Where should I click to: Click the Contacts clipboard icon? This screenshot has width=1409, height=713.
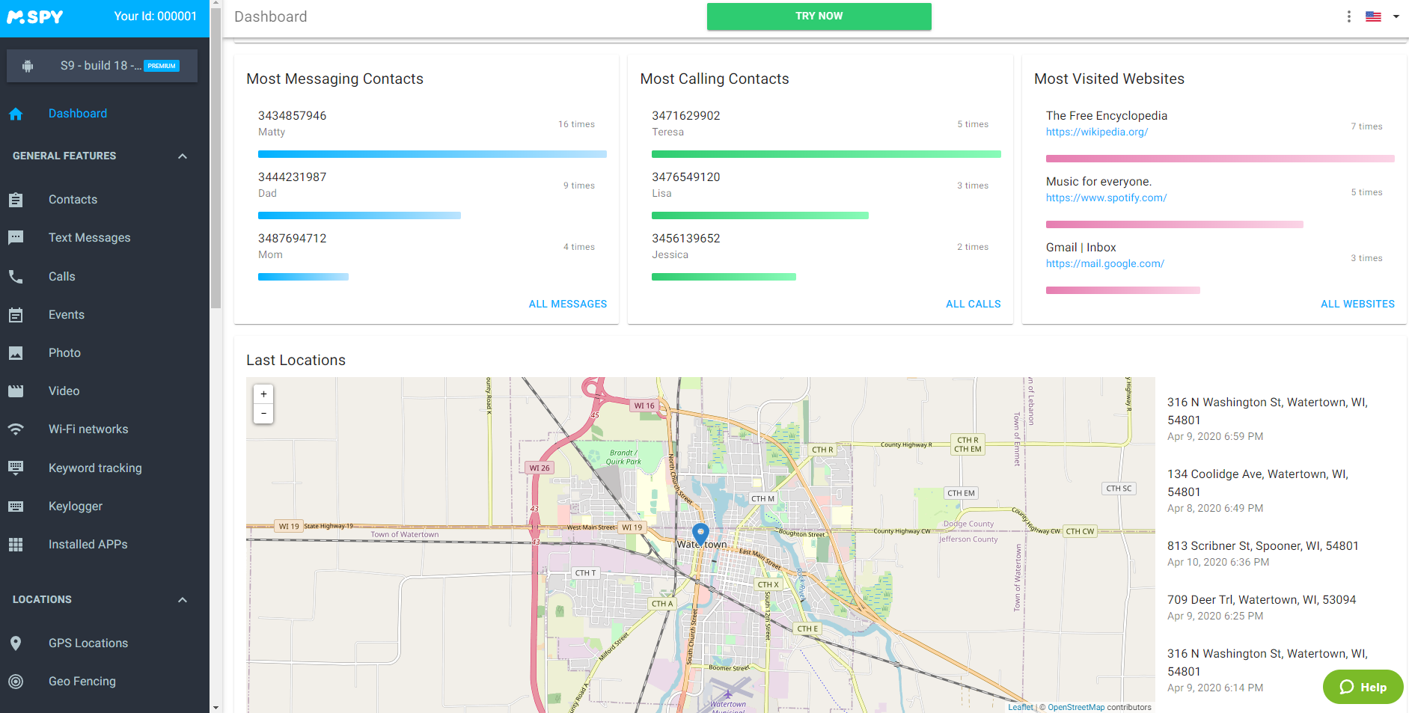(16, 200)
